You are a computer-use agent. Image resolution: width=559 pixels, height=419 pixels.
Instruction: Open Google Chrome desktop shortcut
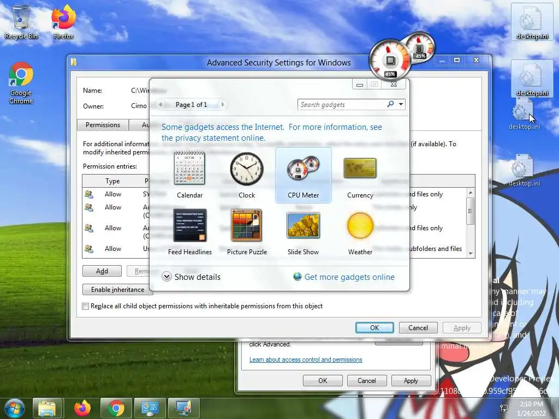[21, 83]
